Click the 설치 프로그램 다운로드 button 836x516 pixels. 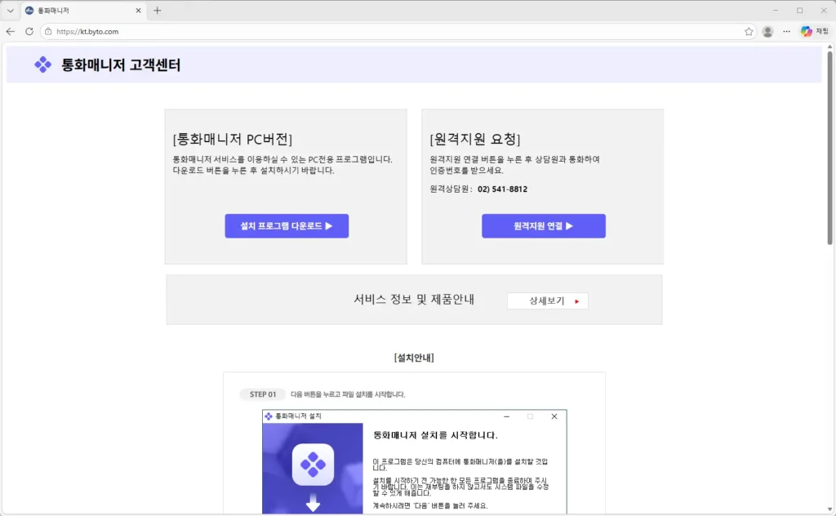pos(287,225)
